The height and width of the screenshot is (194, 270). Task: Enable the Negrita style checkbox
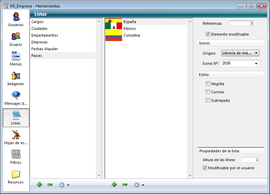coord(208,84)
